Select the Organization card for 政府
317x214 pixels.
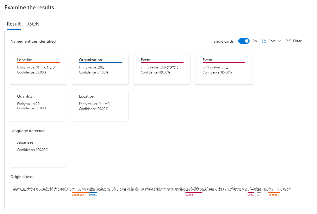[x=100, y=69]
